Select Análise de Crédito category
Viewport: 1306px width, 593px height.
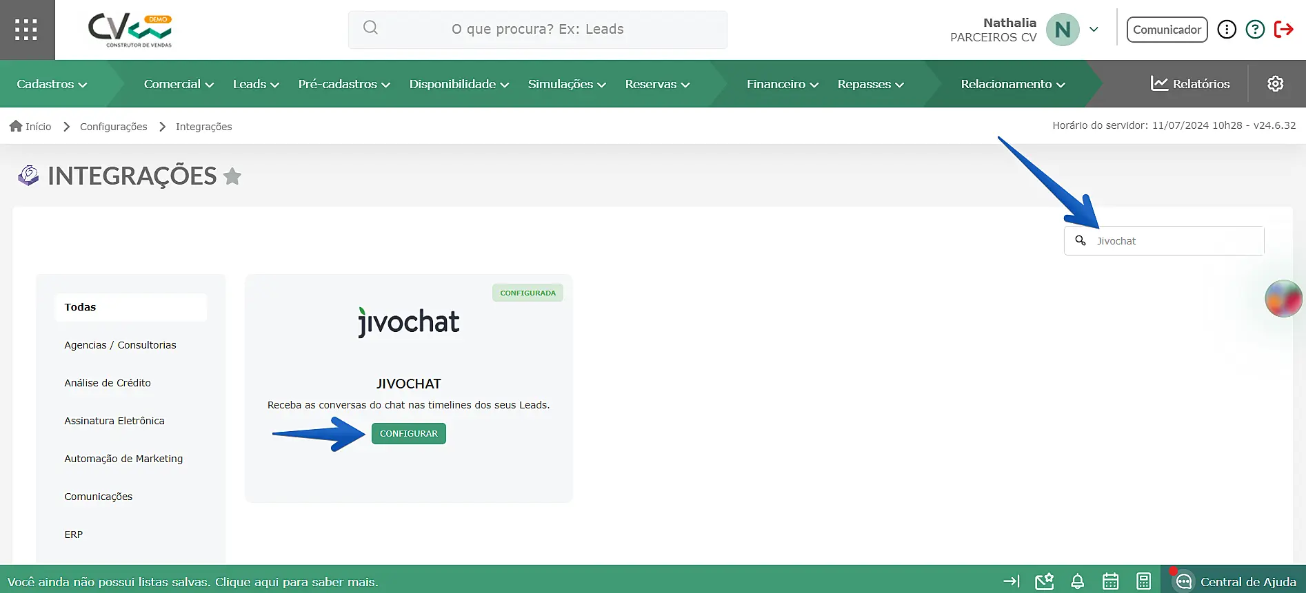(108, 383)
